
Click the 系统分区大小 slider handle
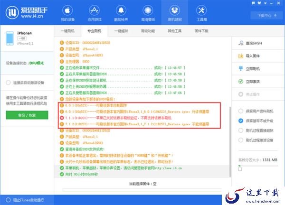click(x=240, y=168)
